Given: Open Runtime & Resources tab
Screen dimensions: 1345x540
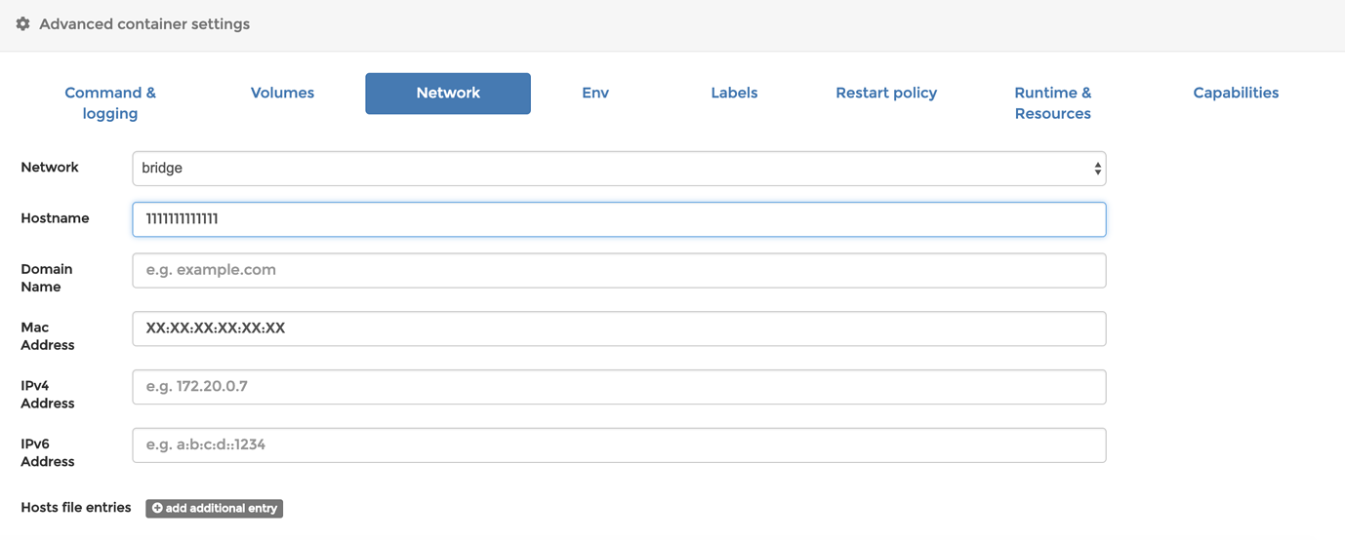Looking at the screenshot, I should (x=1052, y=103).
